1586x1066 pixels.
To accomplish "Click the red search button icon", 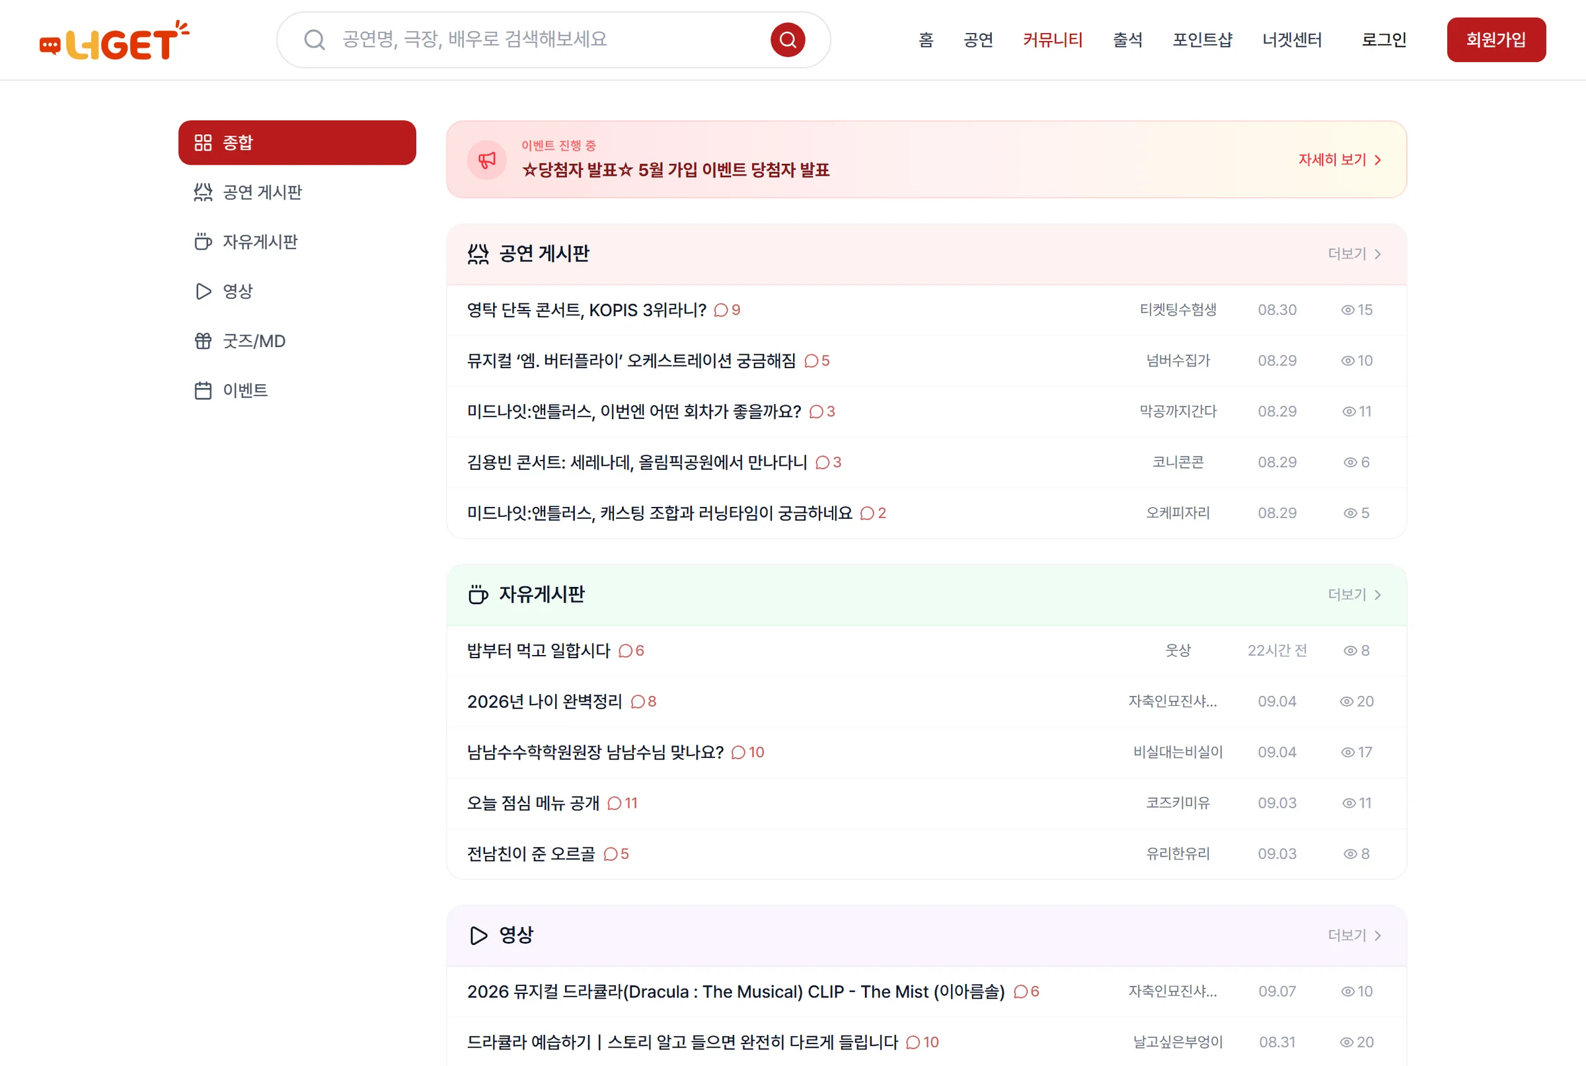I will click(x=787, y=40).
